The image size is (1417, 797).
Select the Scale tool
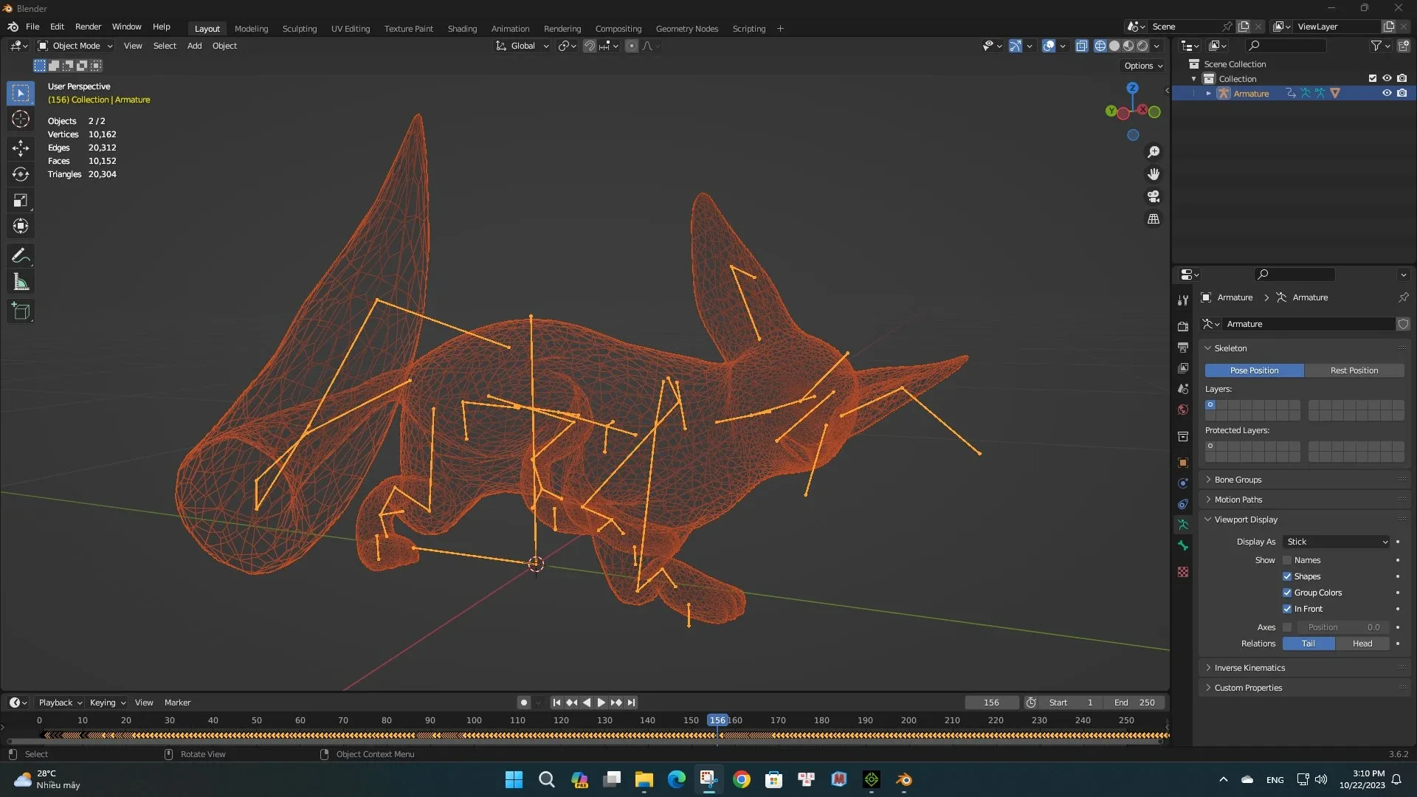click(x=20, y=200)
